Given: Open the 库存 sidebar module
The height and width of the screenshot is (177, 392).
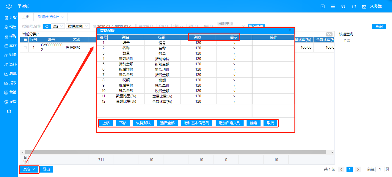Looking at the screenshot, I should pyautogui.click(x=10, y=46).
